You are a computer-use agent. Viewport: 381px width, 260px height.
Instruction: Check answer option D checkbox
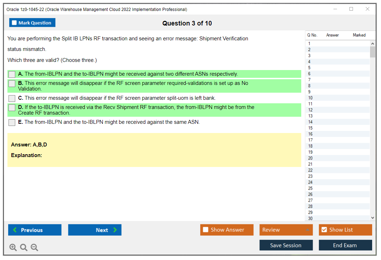click(x=12, y=108)
